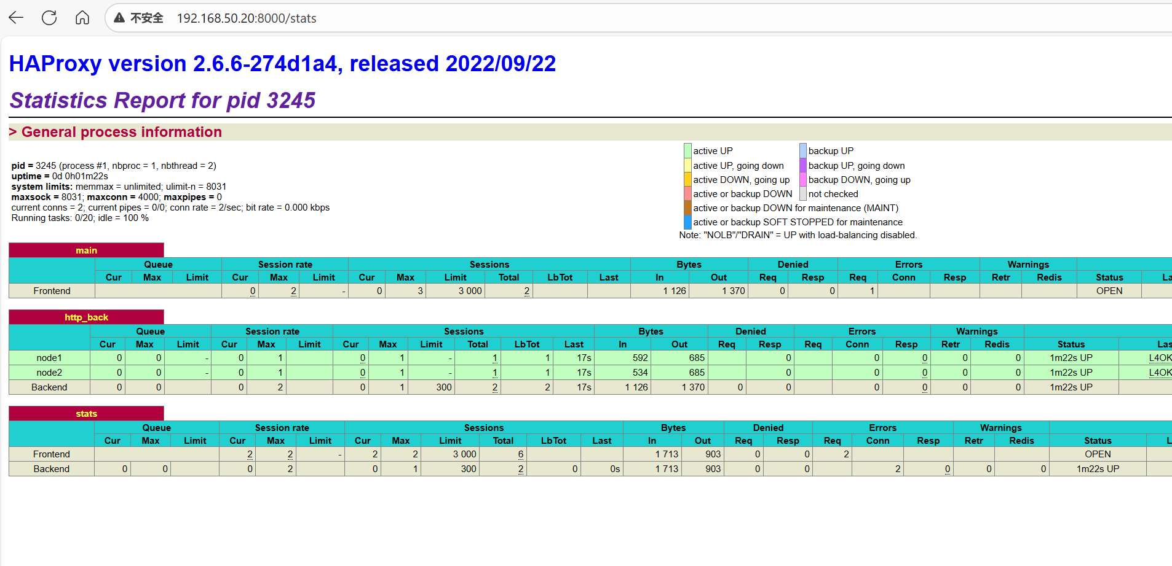Image resolution: width=1172 pixels, height=566 pixels.
Task: Click the 'not checked' grey legend swatch
Action: (803, 193)
